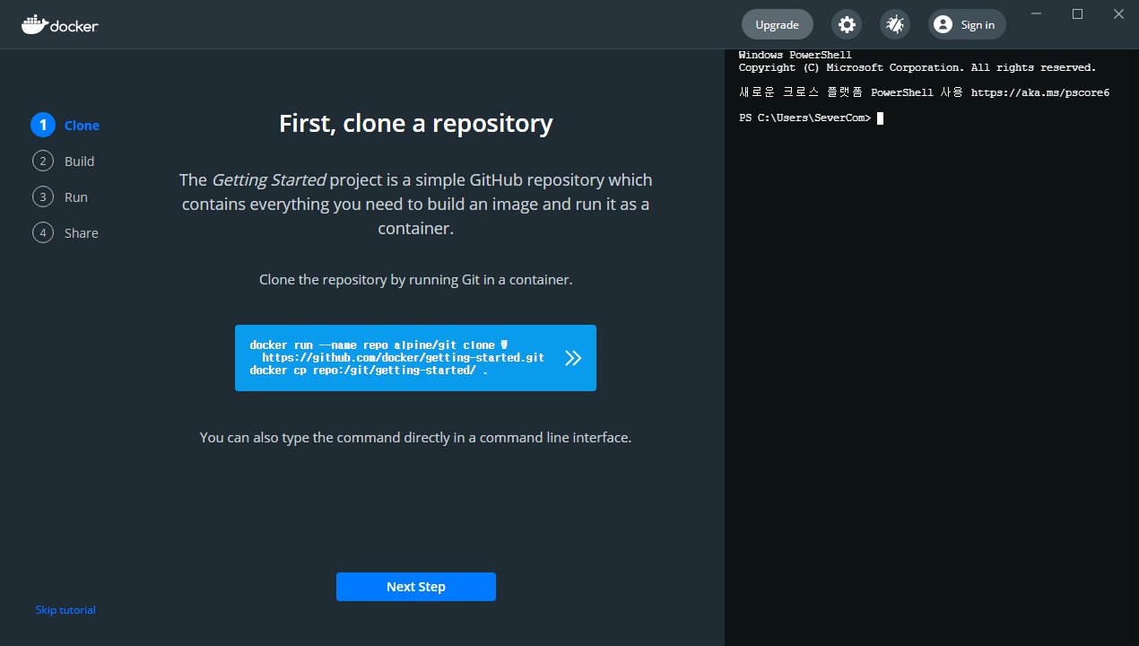Click the Sign in button

pos(967,24)
